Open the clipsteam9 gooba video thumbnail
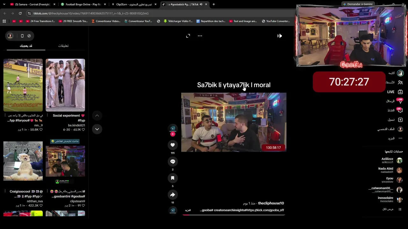This screenshot has height=229, width=408. [x=65, y=161]
